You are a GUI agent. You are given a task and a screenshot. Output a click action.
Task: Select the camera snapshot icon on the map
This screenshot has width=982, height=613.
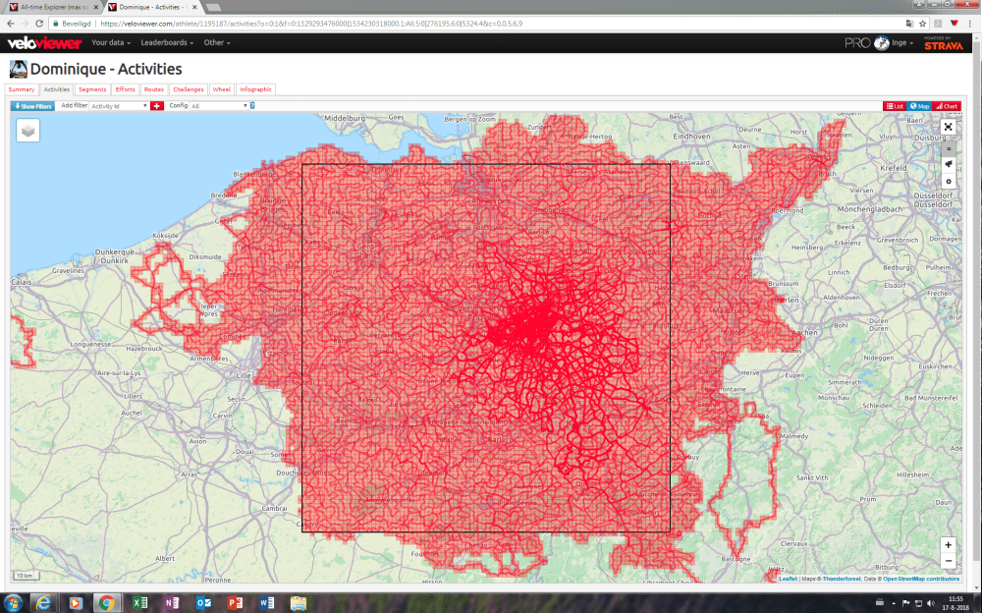click(949, 148)
